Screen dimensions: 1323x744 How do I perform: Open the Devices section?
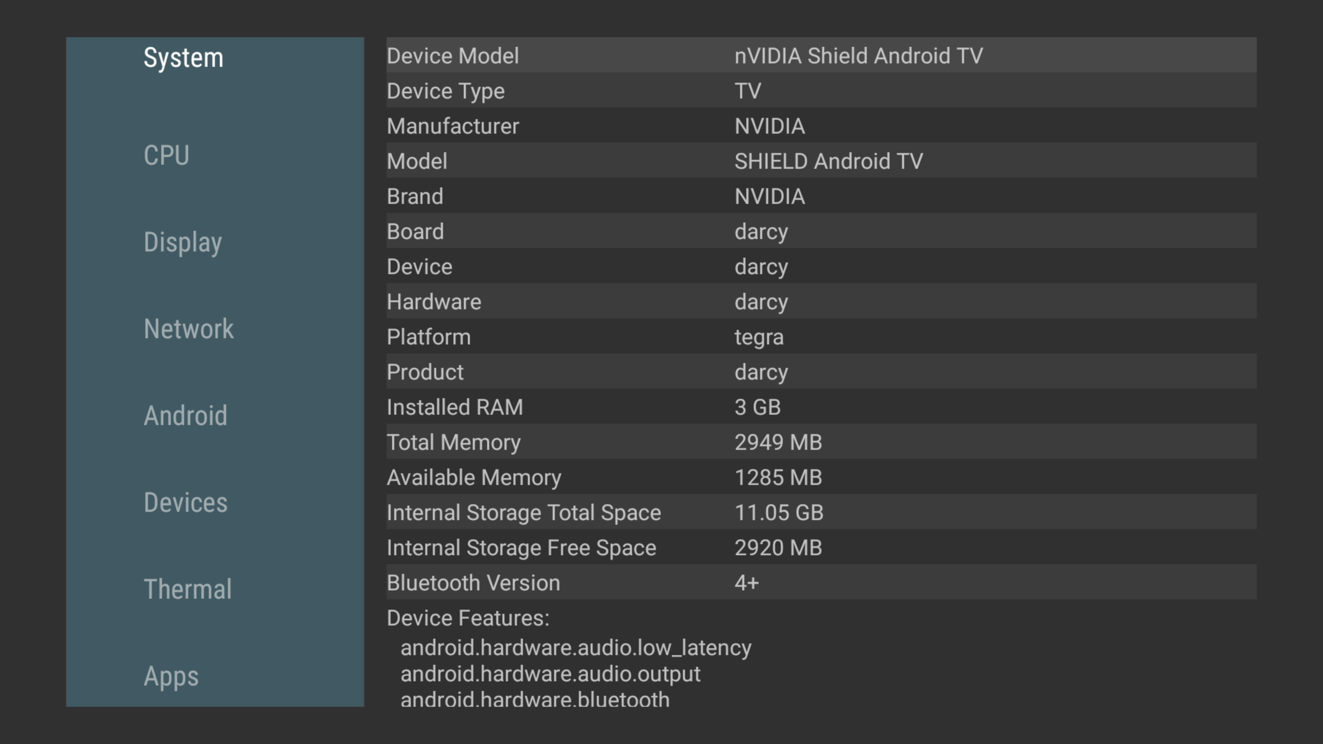[x=185, y=502]
